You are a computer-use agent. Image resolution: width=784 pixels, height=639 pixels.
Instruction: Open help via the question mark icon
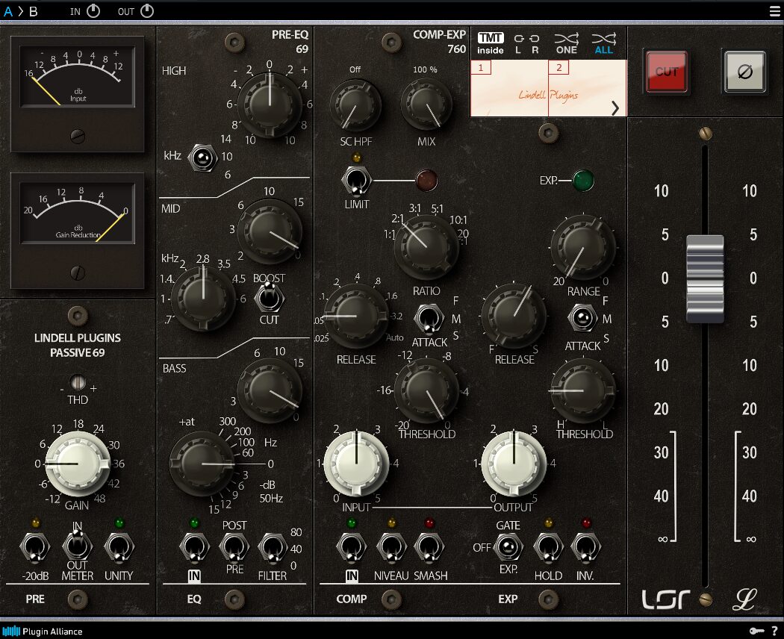pos(774,631)
